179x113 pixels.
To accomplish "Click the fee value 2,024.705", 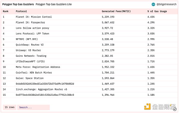I will click(108, 62).
